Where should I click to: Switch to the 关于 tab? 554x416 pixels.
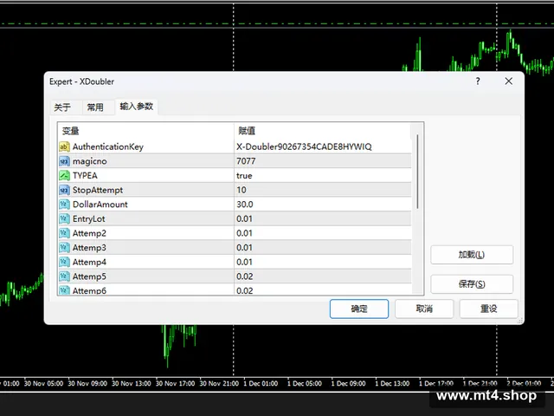point(62,107)
